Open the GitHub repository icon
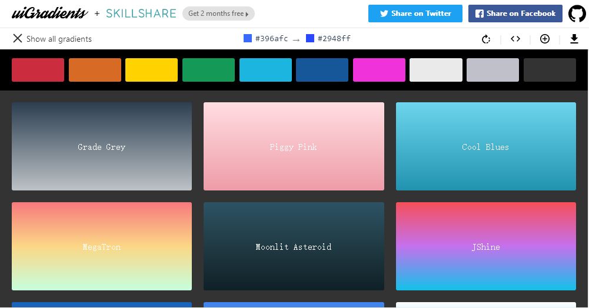Image resolution: width=589 pixels, height=308 pixels. pyautogui.click(x=577, y=14)
